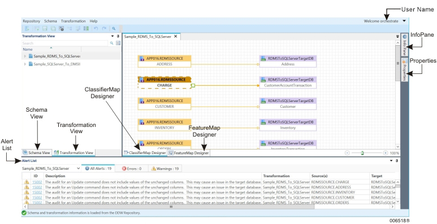437x224 pixels.
Task: Click the green columns toolbar icon
Action: [86, 28]
